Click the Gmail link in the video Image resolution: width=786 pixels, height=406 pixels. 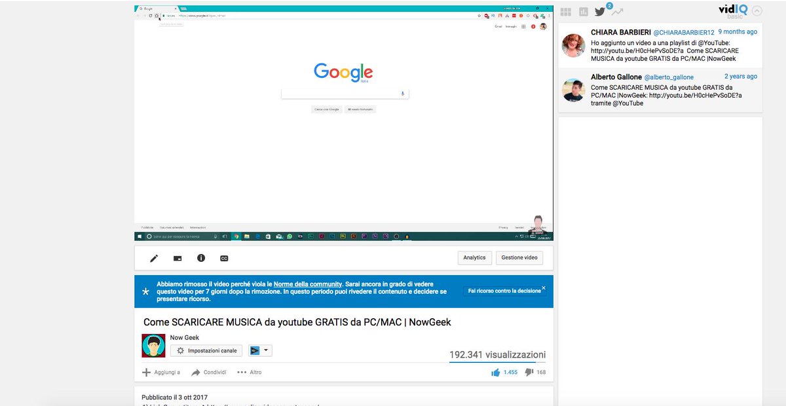tap(498, 27)
